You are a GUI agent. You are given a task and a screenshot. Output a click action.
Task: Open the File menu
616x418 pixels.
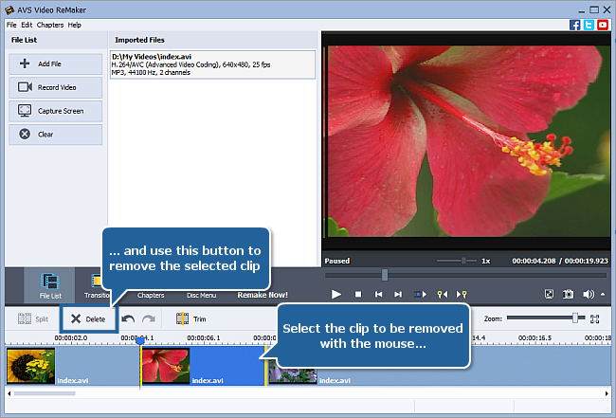click(11, 25)
